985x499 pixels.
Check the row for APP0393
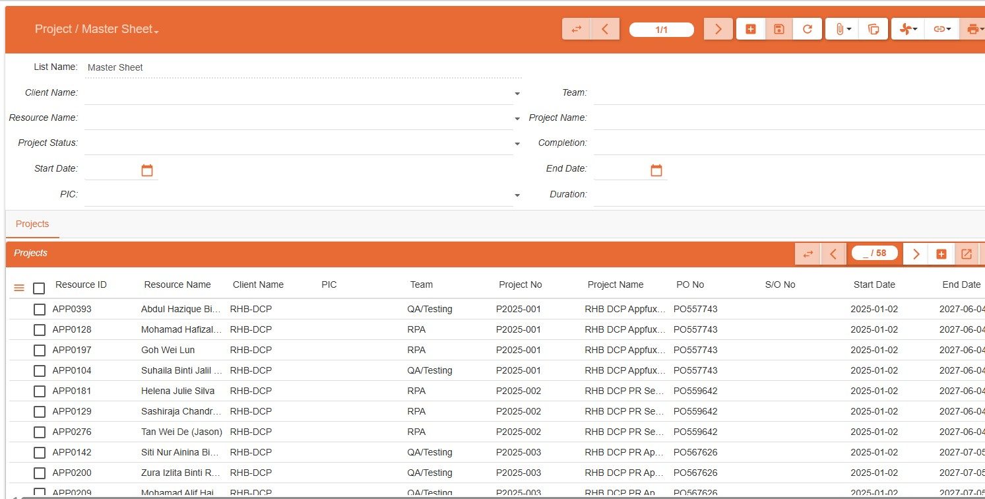(40, 310)
